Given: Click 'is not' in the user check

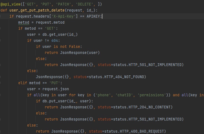Looking at the screenshot, I should 60,47.
